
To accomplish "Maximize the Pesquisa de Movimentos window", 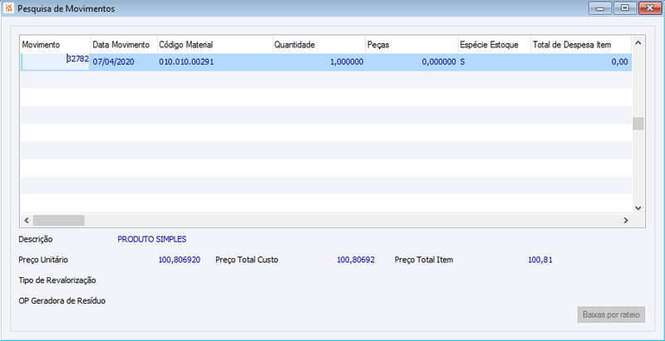I will coord(625,8).
